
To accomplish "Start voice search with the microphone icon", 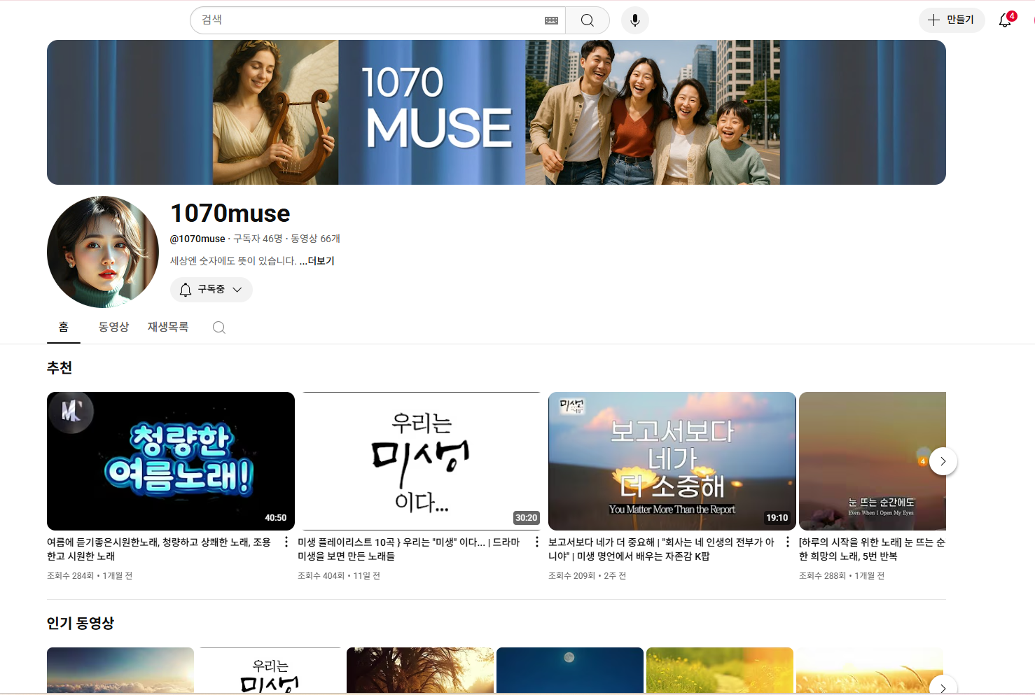I will click(x=635, y=20).
